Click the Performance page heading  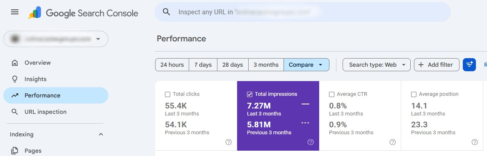[181, 39]
